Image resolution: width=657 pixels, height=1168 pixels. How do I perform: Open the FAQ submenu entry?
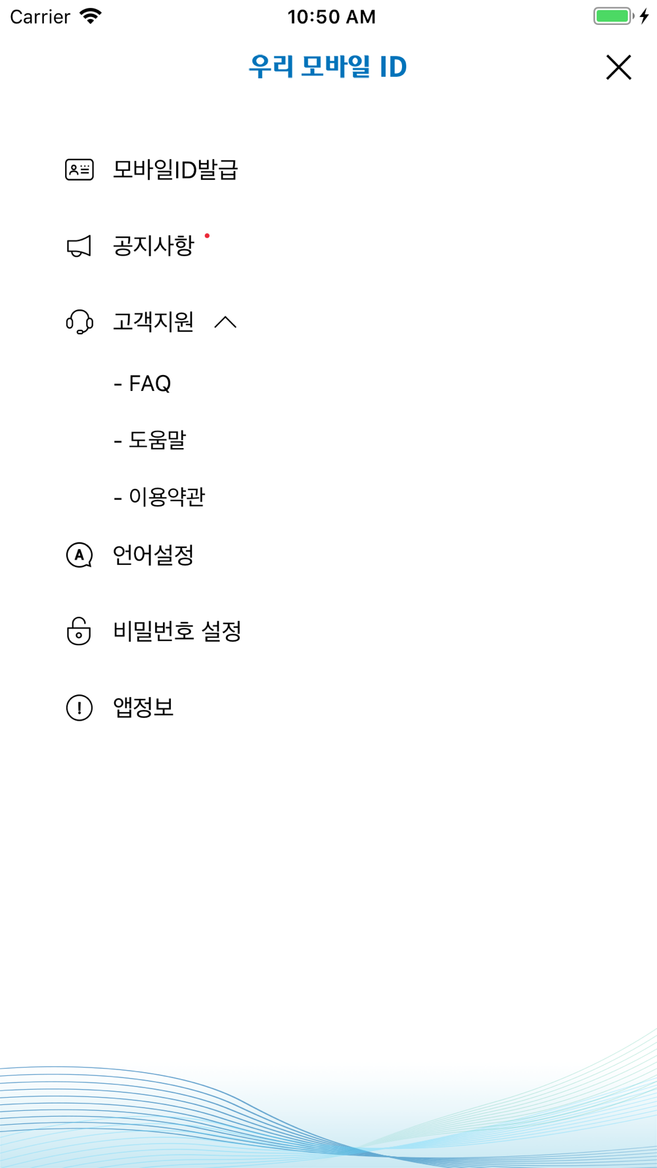[x=143, y=383]
